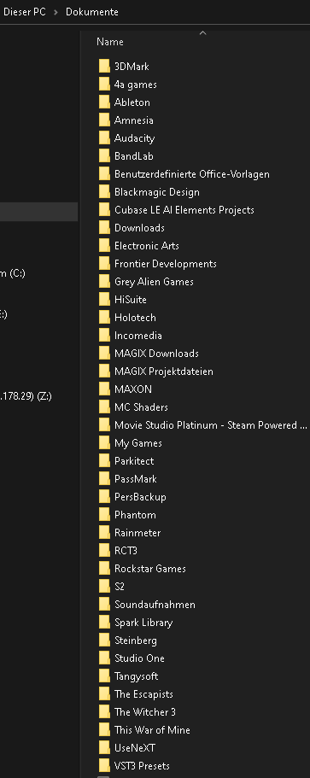Screen dimensions: 310x778
Task: Click the Phantom folder icon
Action: (104, 514)
